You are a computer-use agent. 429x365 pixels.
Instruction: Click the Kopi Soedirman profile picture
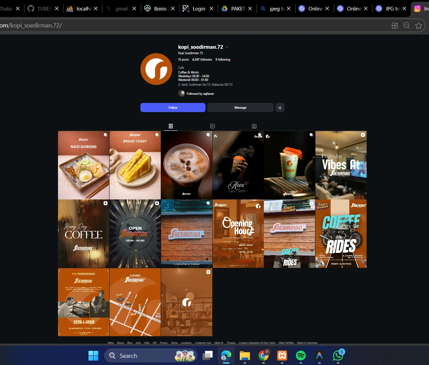point(156,69)
